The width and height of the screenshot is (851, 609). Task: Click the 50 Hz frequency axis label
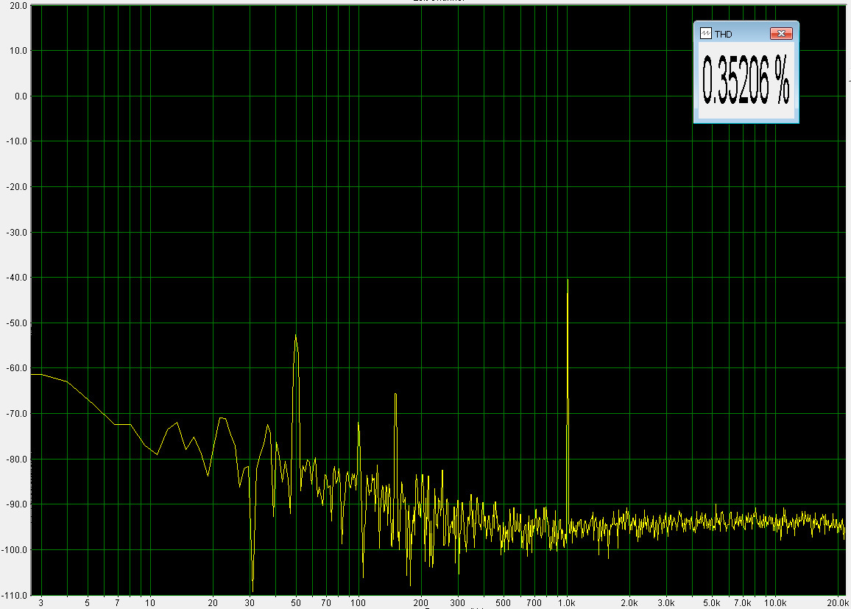(x=296, y=602)
